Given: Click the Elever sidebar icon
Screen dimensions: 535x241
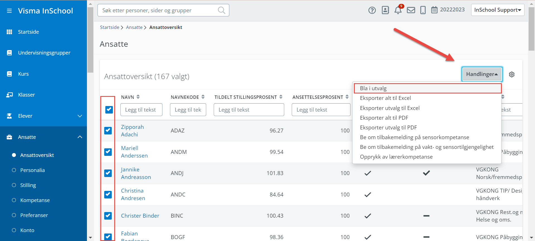Looking at the screenshot, I should [x=9, y=116].
